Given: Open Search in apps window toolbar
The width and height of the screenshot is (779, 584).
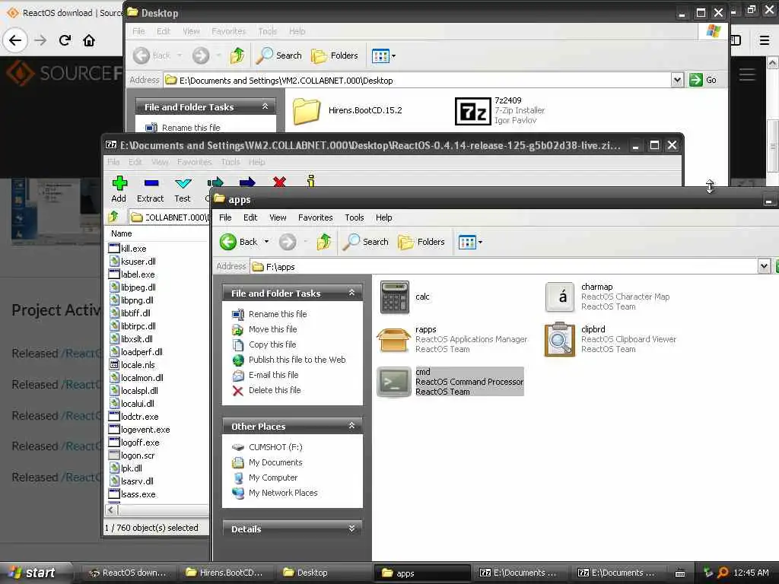Looking at the screenshot, I should point(366,242).
